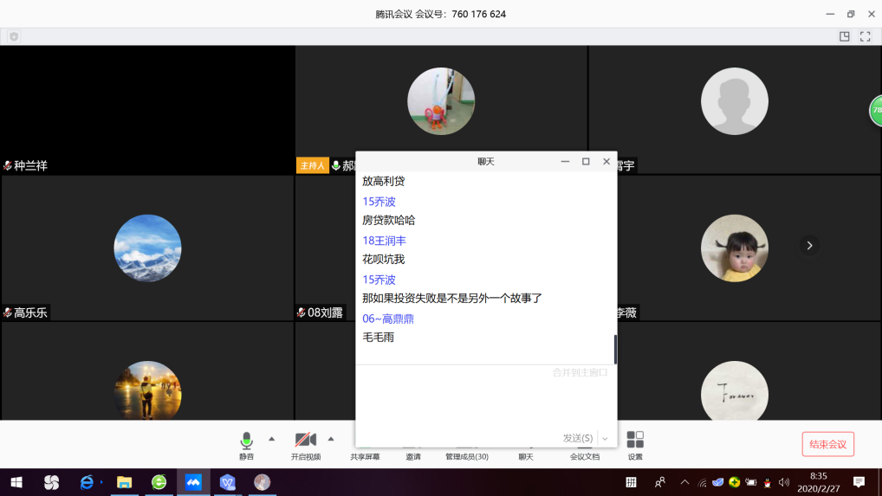
Task: Enter fullscreen mode using top-right icon
Action: [865, 36]
